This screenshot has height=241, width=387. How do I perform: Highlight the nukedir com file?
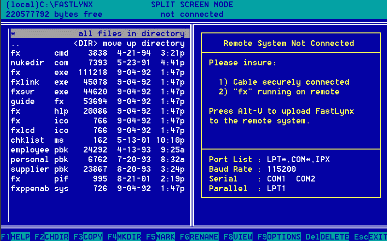(x=97, y=63)
